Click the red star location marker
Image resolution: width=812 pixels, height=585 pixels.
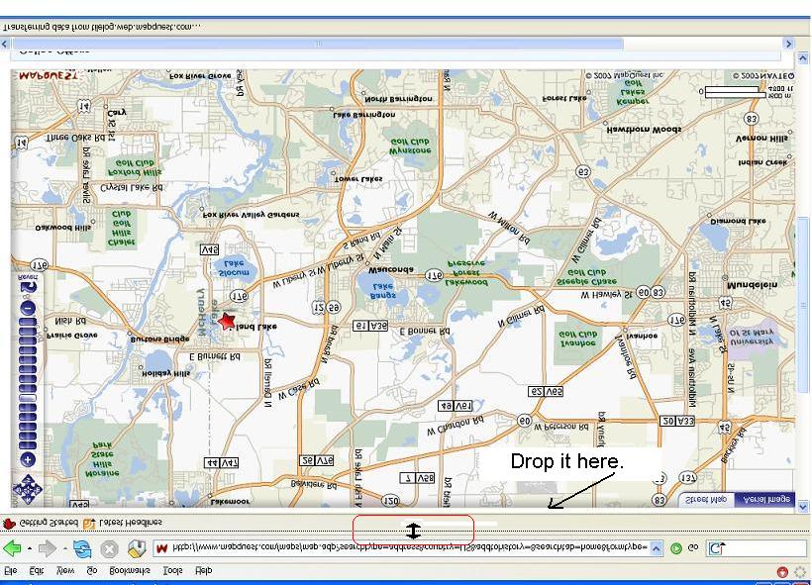coord(228,321)
